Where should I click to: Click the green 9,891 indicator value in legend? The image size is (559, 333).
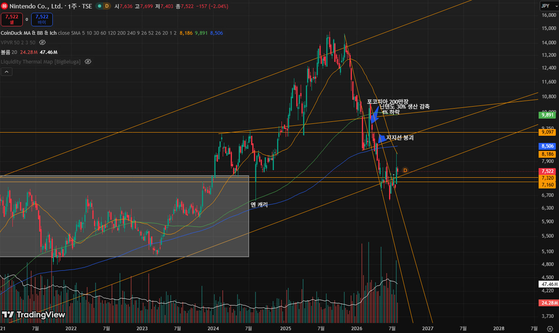201,33
